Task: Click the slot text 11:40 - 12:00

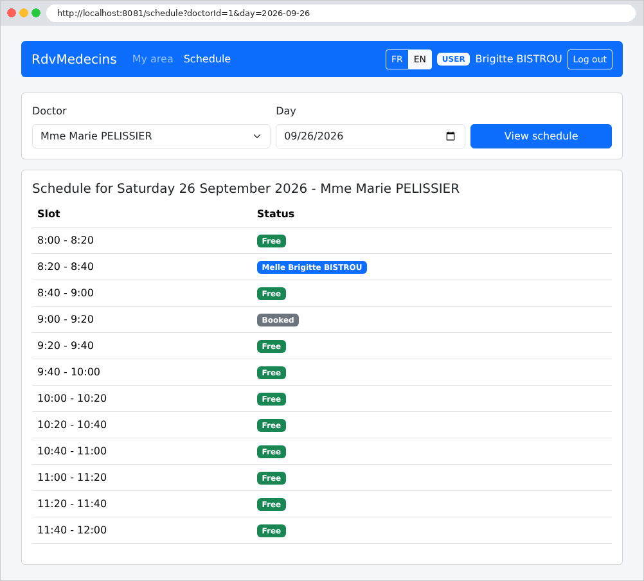Action: [72, 530]
